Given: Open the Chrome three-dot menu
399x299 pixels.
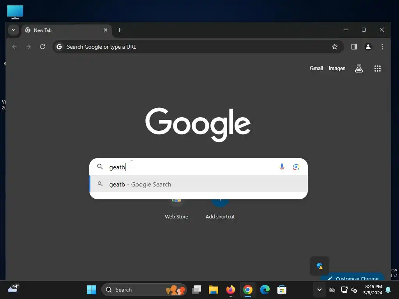Looking at the screenshot, I should point(382,47).
